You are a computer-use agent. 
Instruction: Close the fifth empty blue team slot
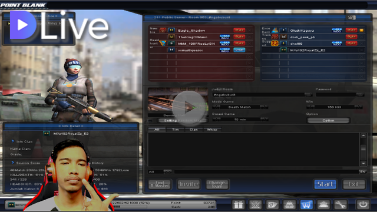click(362, 57)
